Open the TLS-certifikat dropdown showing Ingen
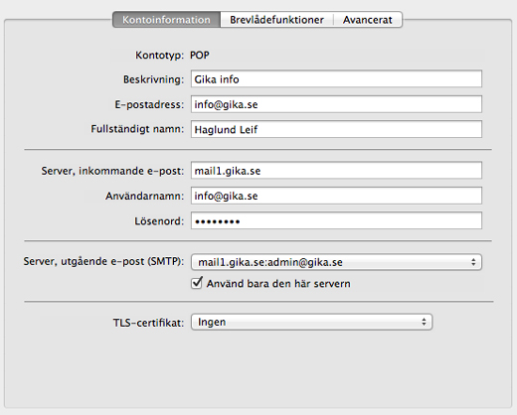 [x=311, y=322]
